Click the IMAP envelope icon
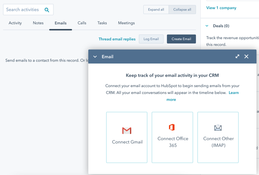The image size is (259, 175). 218,127
